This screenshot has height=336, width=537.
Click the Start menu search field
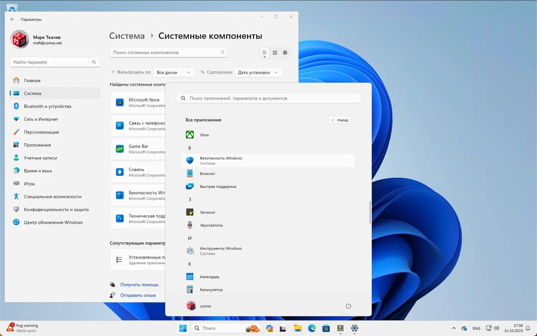(x=268, y=98)
